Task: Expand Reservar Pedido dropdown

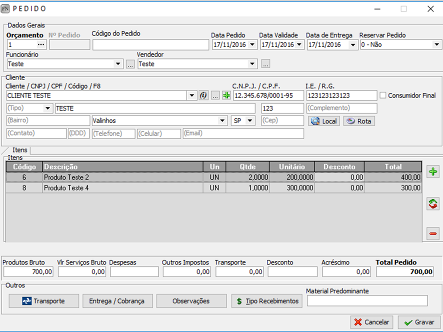Action: pyautogui.click(x=436, y=44)
